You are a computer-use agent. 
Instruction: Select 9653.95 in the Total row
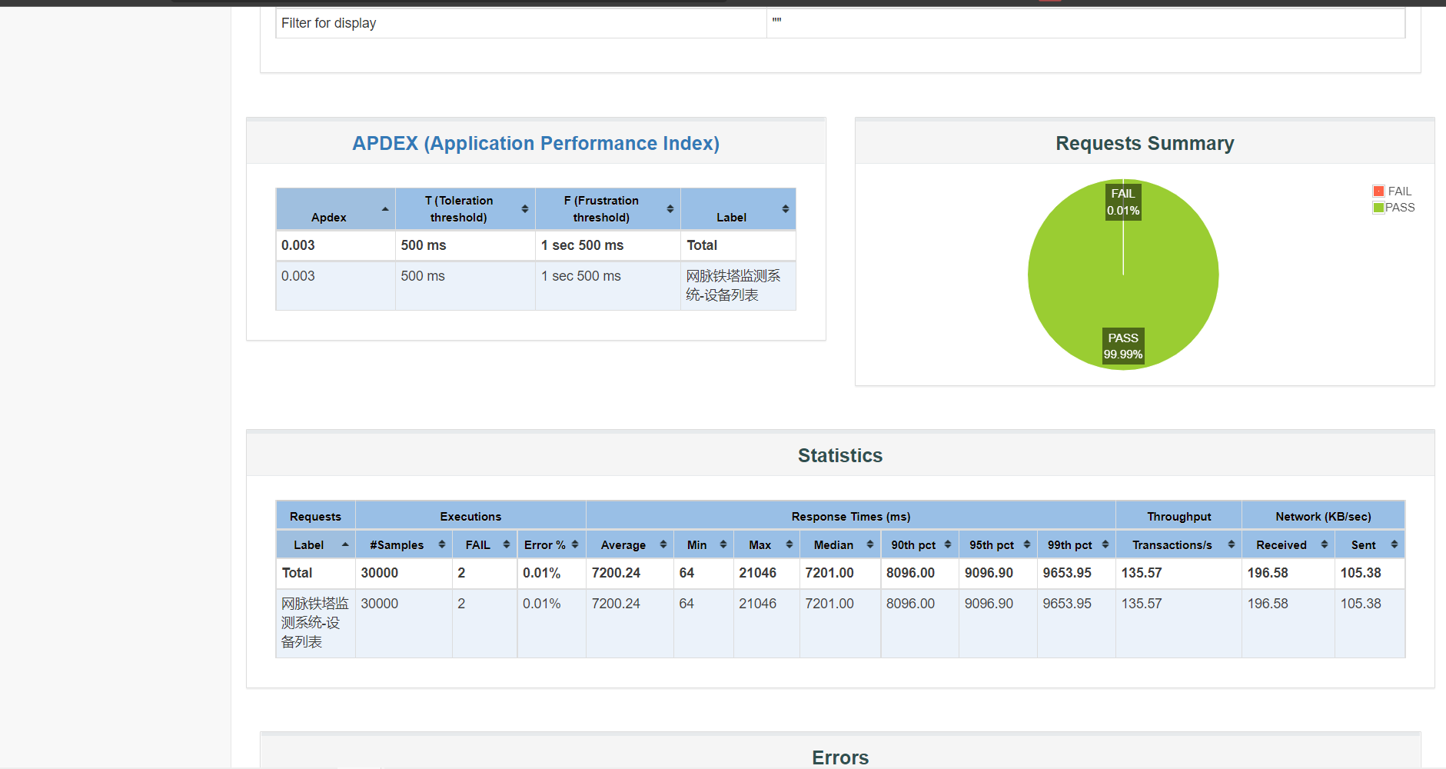pyautogui.click(x=1067, y=573)
